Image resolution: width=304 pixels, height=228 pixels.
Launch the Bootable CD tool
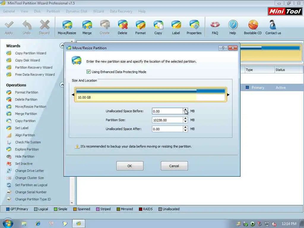[x=253, y=28]
